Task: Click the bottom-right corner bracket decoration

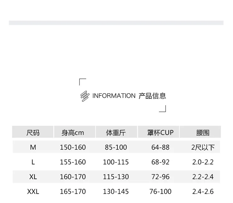Action: (162, 109)
